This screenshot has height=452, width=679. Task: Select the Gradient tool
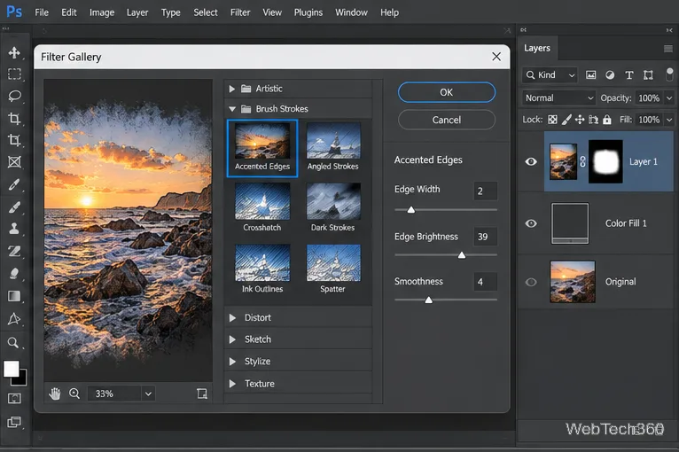click(14, 296)
